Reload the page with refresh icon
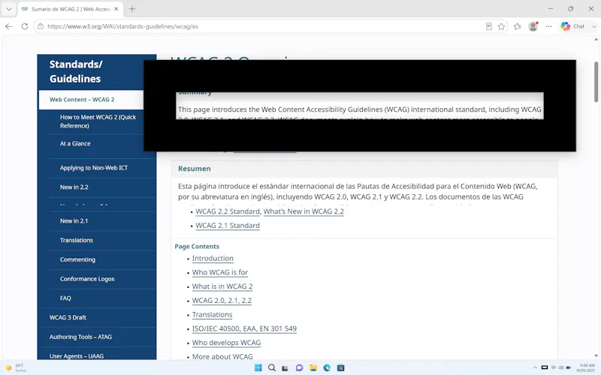This screenshot has height=375, width=601. (x=25, y=26)
